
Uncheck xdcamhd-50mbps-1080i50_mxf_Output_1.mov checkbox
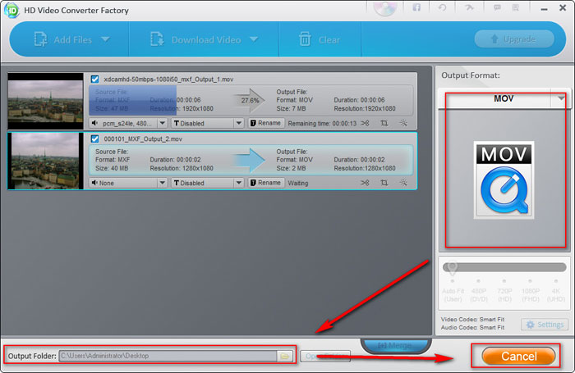[95, 79]
